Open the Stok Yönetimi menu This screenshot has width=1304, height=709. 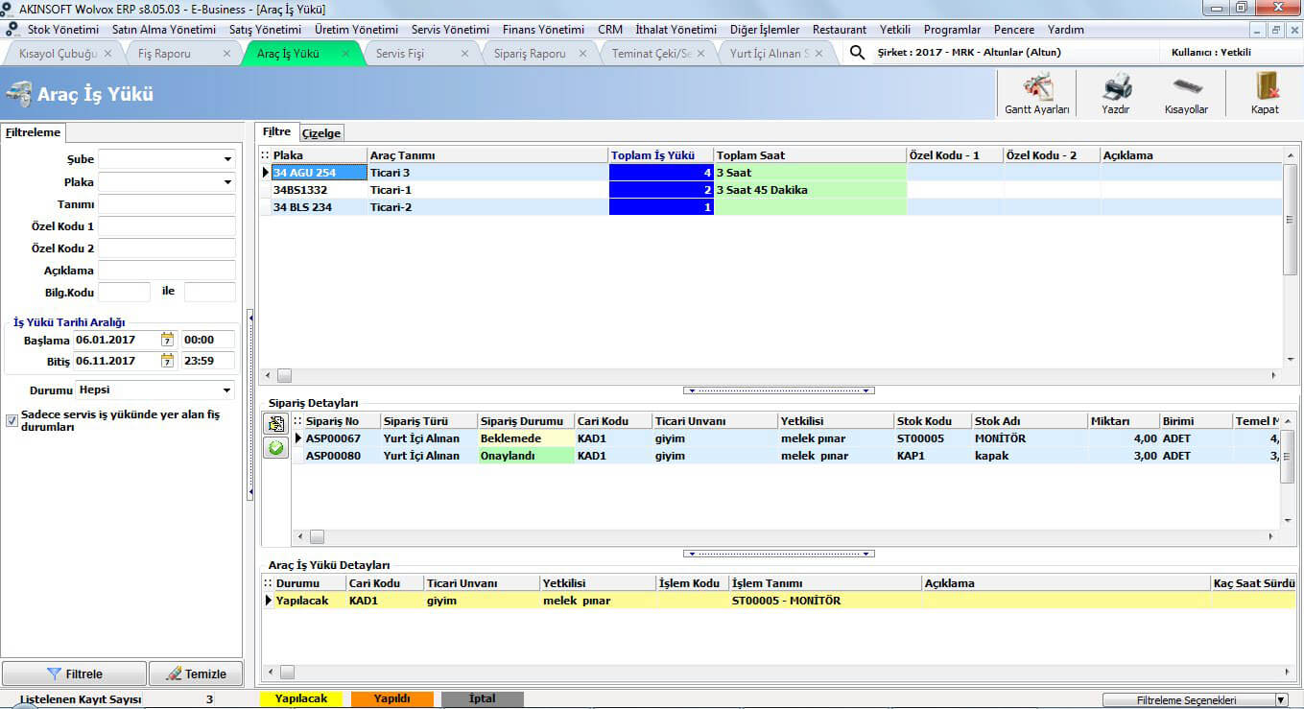point(63,30)
